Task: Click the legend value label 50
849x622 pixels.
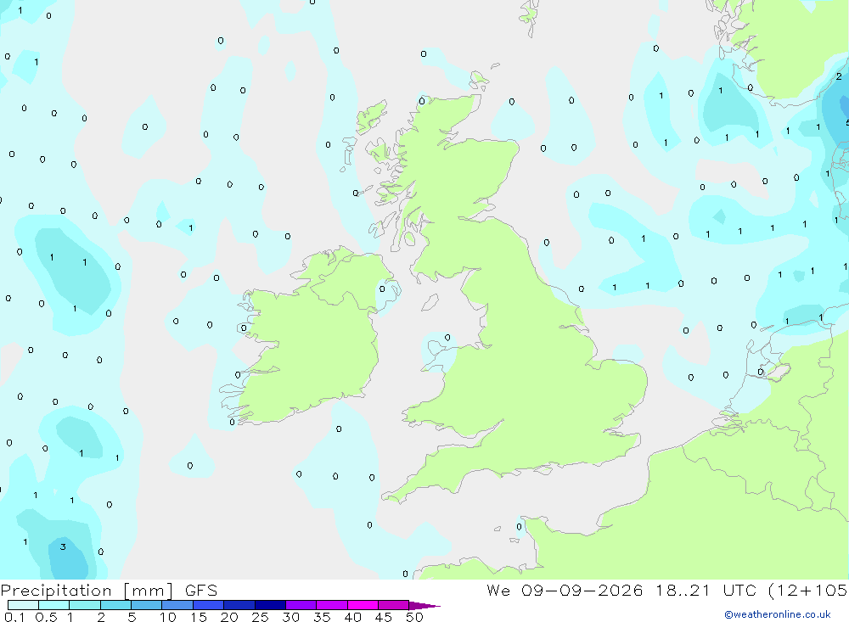Action: 414,617
